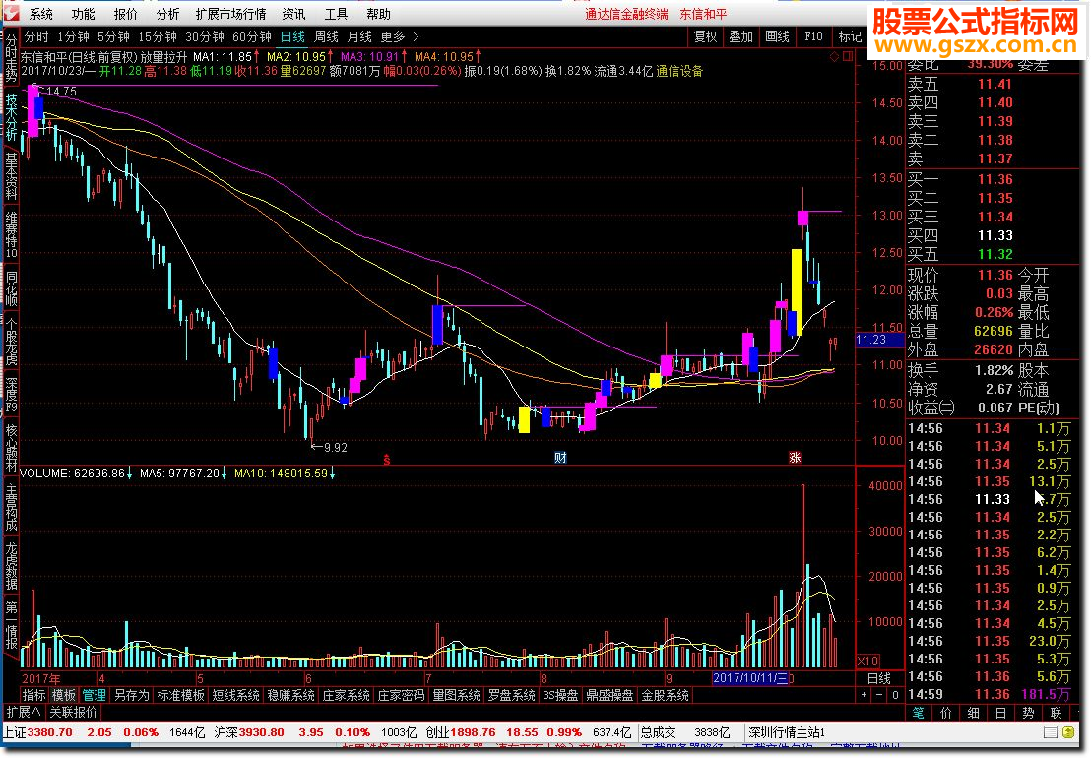
Task: Switch to 60分钟 chart period
Action: [x=251, y=36]
